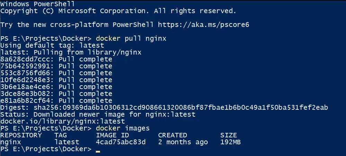The height and width of the screenshot is (156, 346).
Task: Click the REPOSITORY column header
Action: coord(21,135)
